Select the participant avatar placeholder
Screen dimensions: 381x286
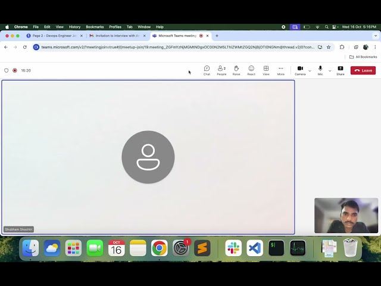pyautogui.click(x=148, y=157)
